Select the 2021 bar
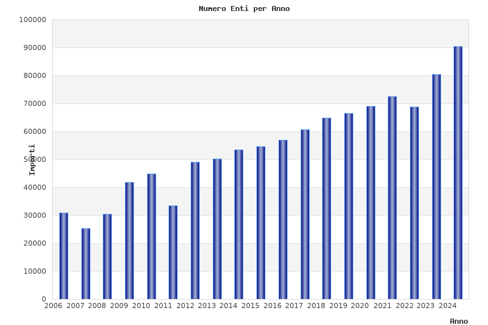Viewport: 488px width, 325px height. pos(392,198)
